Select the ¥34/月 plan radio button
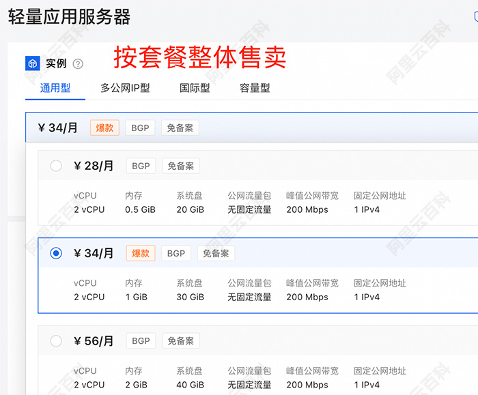Screen dimensions: 478x395 [x=56, y=253]
